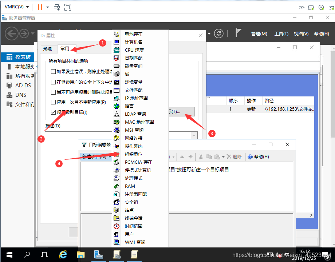Click the 目标(T)... targeting button
Screen dimensions: 335x262
[x=182, y=112]
